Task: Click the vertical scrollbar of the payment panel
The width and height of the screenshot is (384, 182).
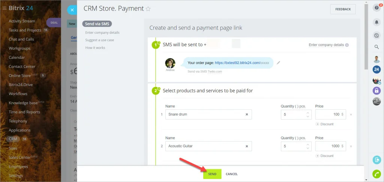Action: click(x=366, y=37)
